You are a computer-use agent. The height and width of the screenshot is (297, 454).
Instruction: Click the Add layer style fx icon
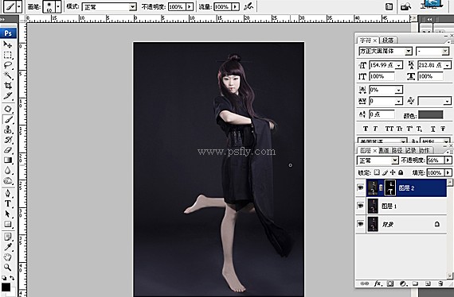[378, 283]
